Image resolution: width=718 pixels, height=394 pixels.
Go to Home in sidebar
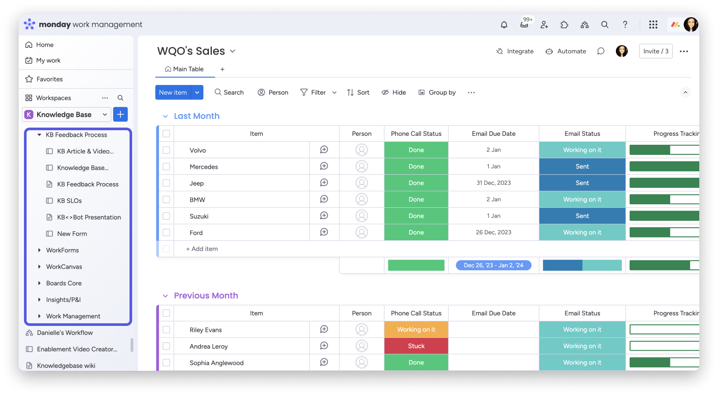[40, 45]
